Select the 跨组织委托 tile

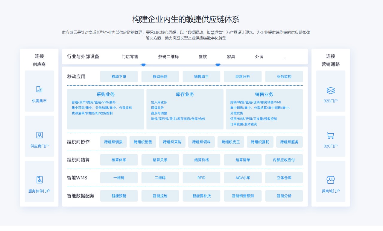260,142
